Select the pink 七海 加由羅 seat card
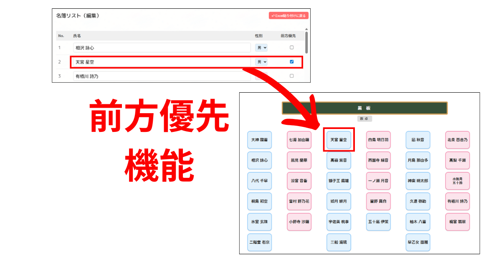The height and width of the screenshot is (263, 501). [x=299, y=140]
